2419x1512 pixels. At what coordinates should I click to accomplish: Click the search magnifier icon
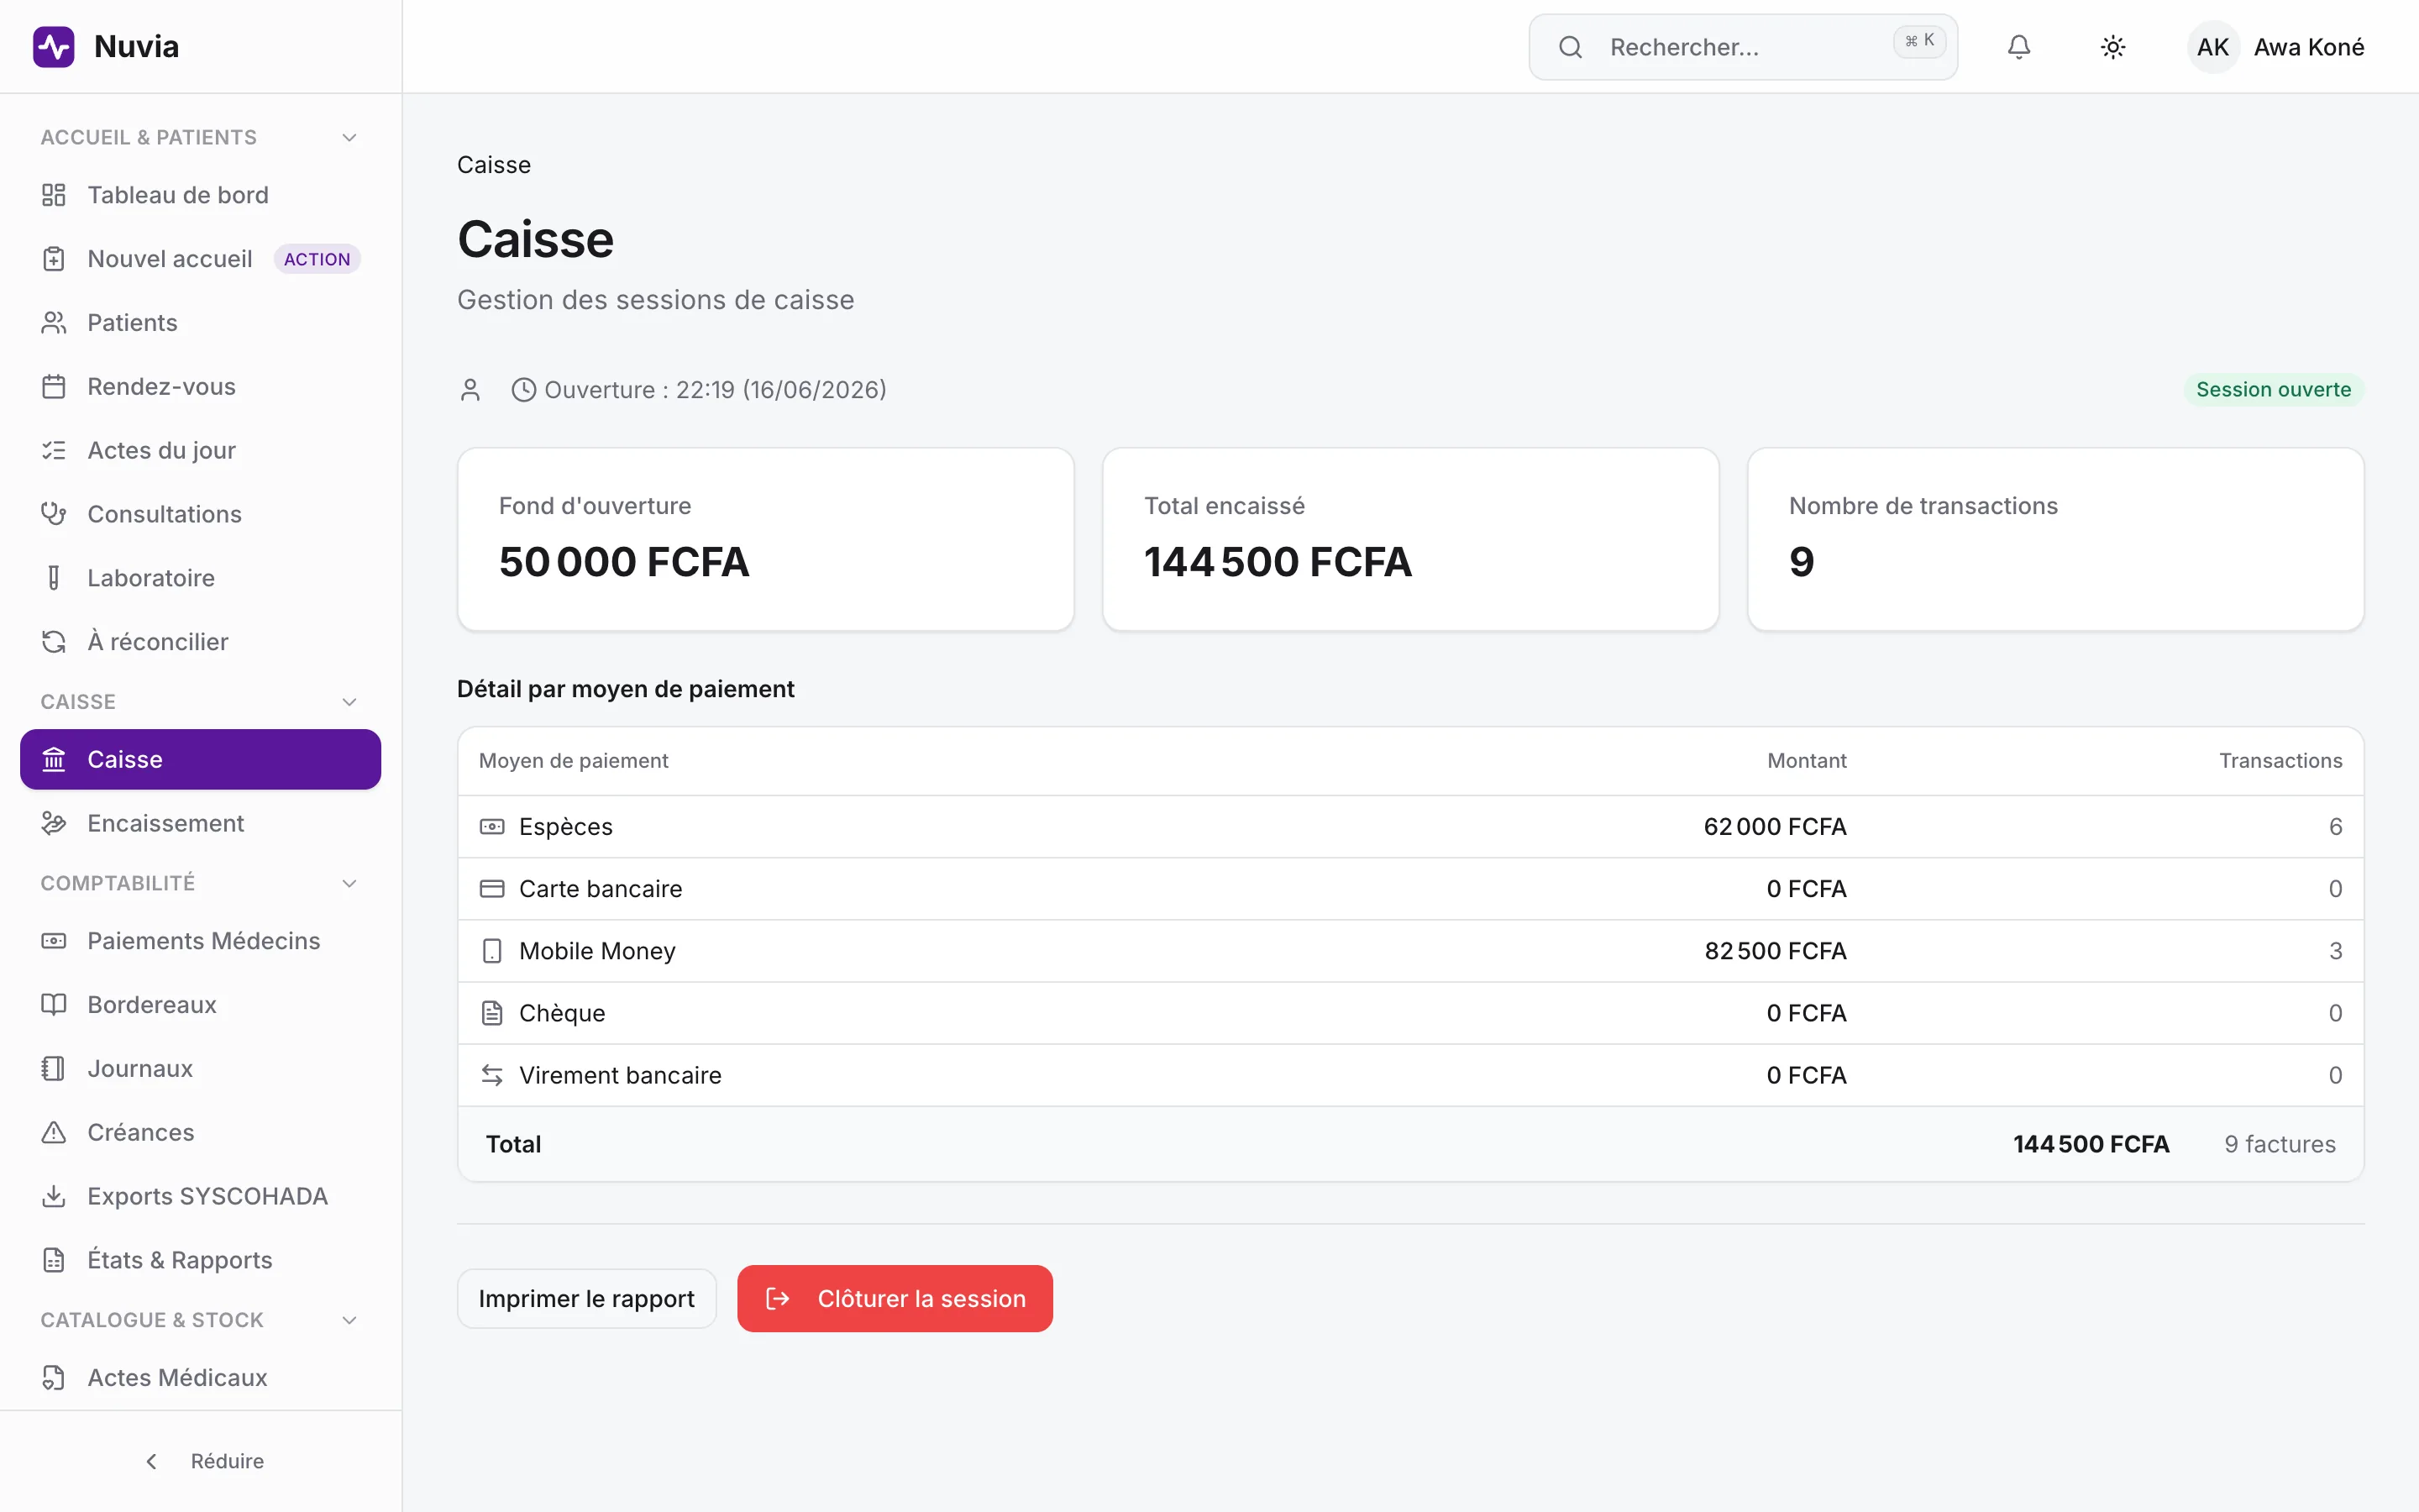click(x=1571, y=47)
